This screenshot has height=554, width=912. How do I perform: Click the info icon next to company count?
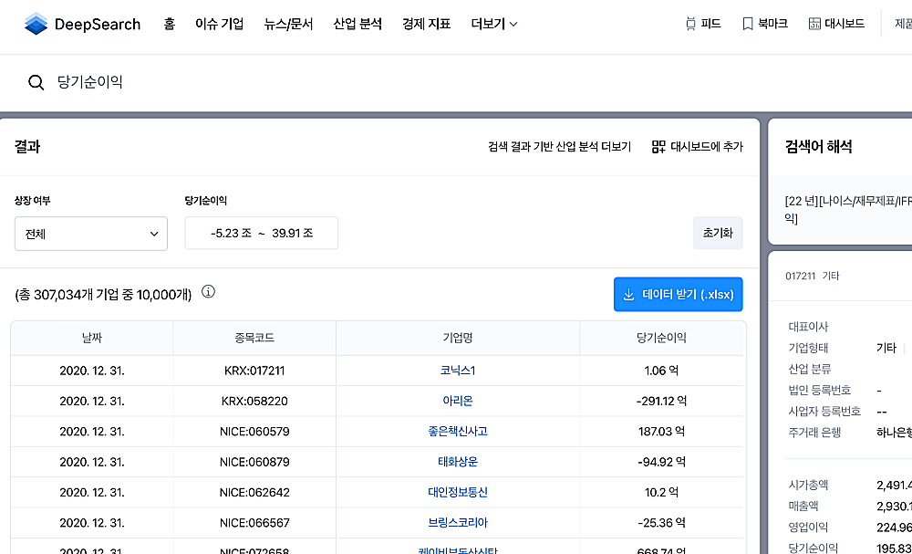(207, 294)
